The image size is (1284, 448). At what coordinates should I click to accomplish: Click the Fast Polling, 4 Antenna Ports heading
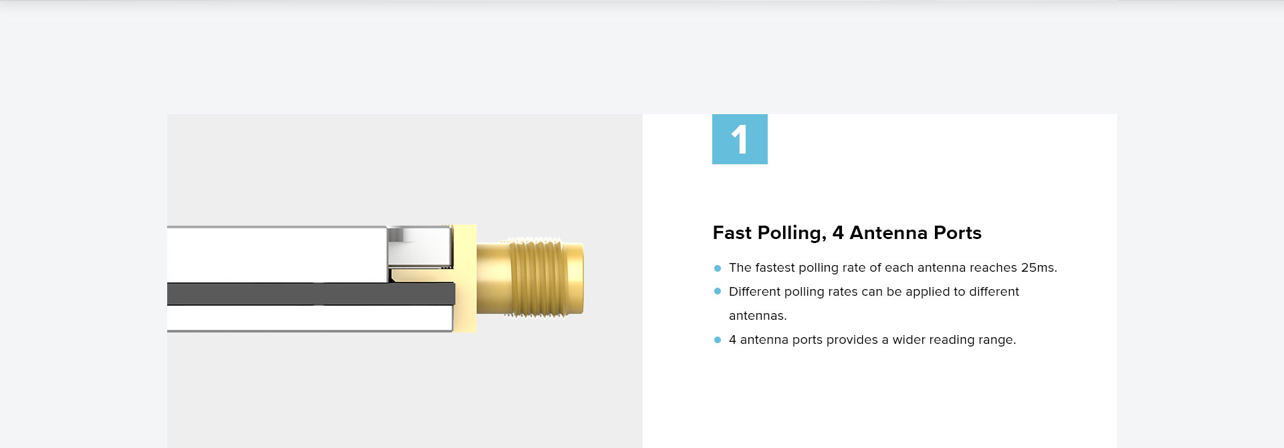pos(847,233)
